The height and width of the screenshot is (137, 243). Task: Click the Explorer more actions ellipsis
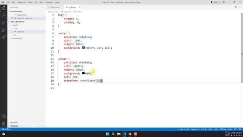click(42, 7)
